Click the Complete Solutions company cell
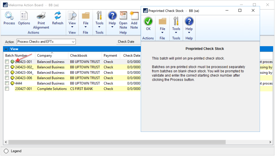Viewport: 275px width, 156px height. coord(52,89)
